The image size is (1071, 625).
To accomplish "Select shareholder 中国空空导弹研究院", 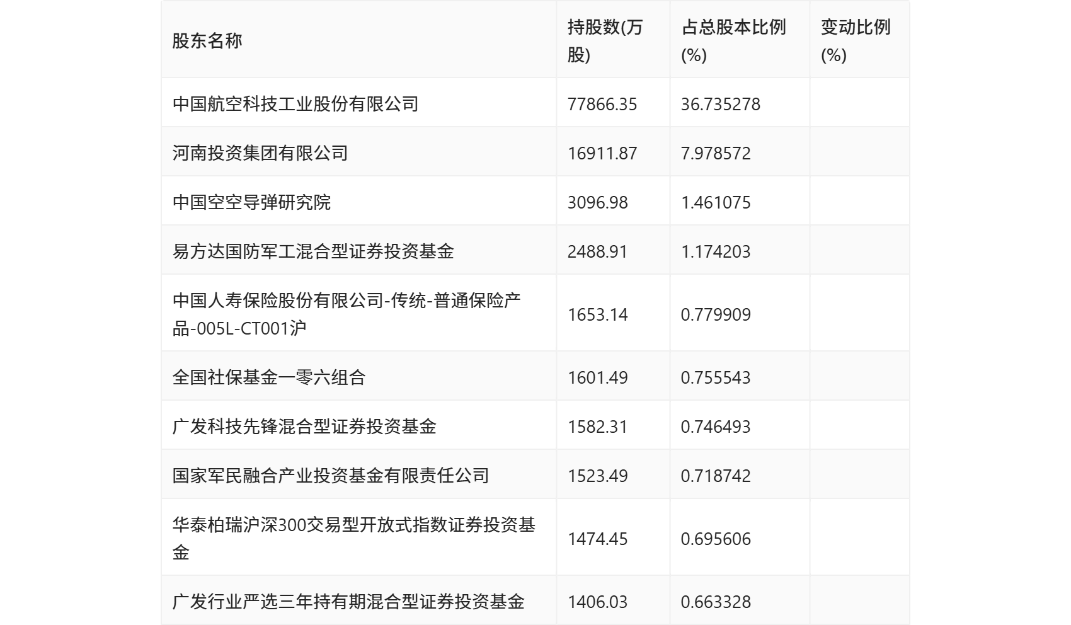I will pyautogui.click(x=251, y=202).
